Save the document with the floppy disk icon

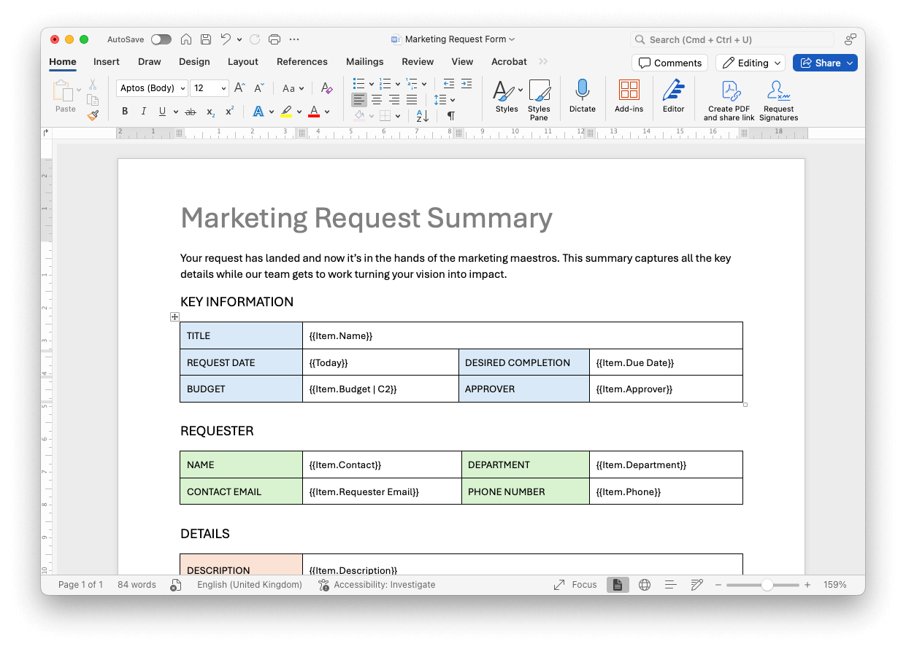[x=206, y=39]
